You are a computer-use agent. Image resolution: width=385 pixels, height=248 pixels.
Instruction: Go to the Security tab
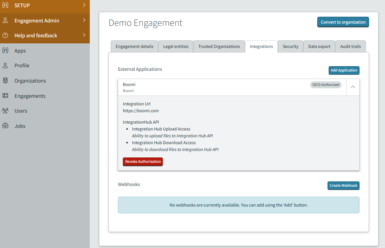coord(290,46)
